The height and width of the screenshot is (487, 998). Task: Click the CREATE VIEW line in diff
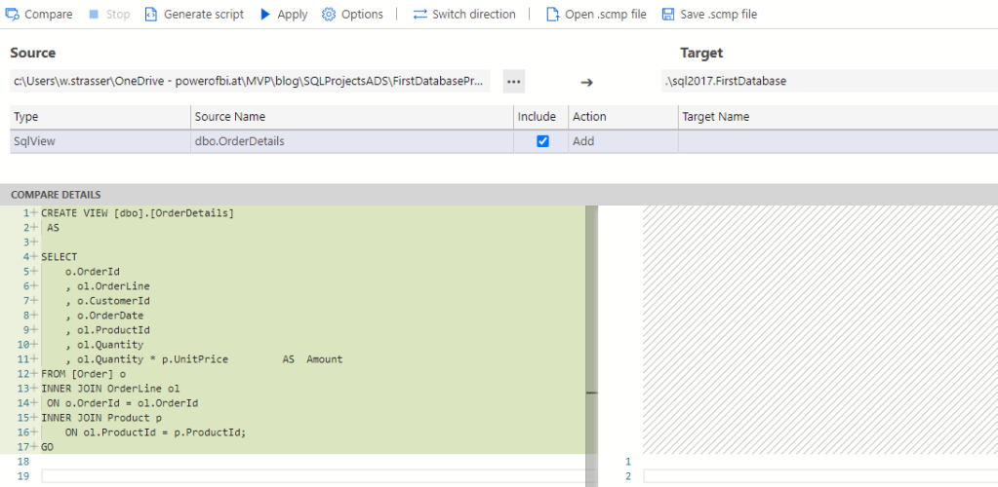(x=137, y=212)
